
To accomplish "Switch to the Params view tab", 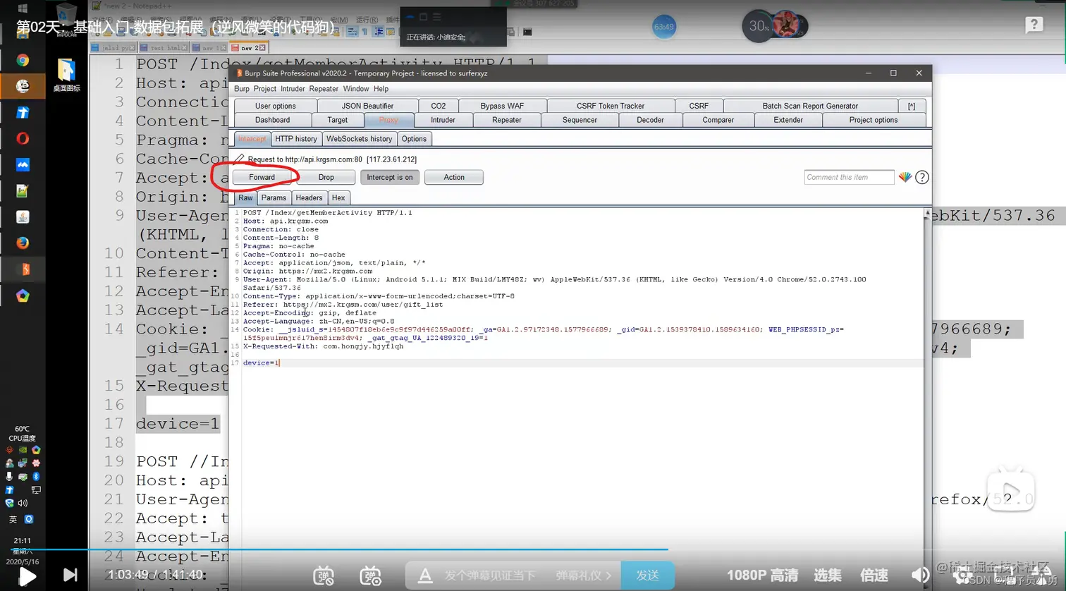I will 274,197.
